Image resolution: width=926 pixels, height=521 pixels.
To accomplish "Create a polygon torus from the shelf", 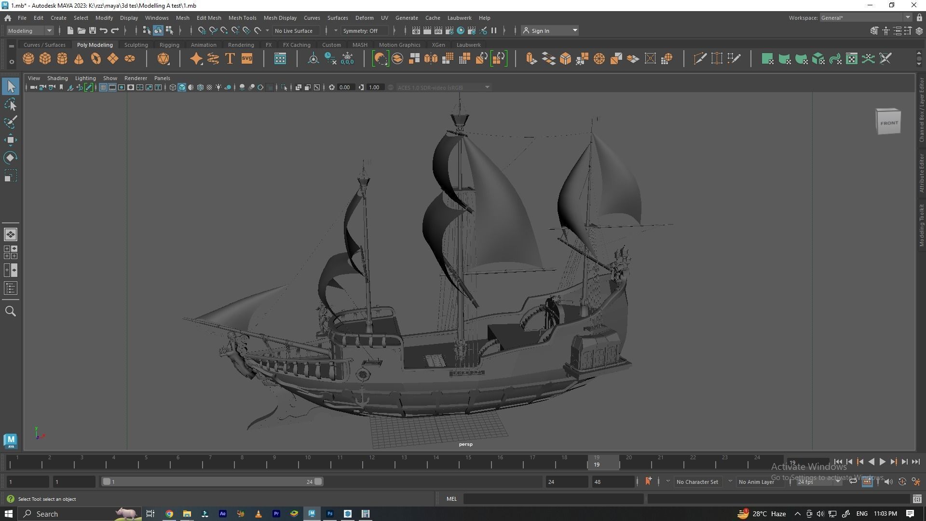I will coord(96,59).
